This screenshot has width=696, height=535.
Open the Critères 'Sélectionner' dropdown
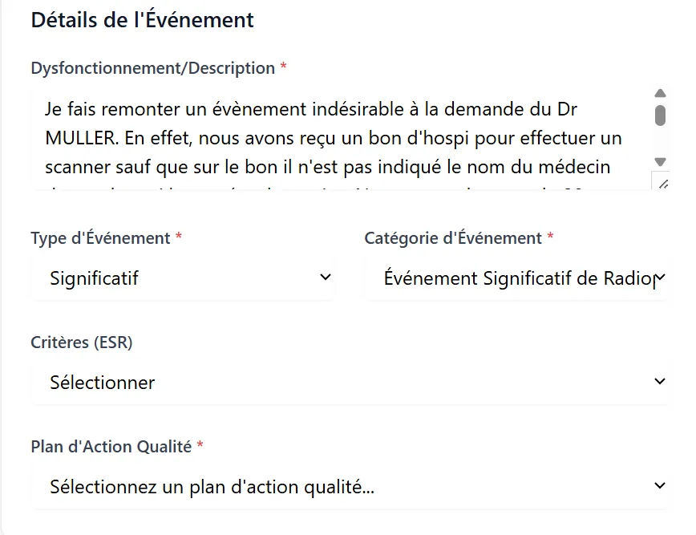350,383
